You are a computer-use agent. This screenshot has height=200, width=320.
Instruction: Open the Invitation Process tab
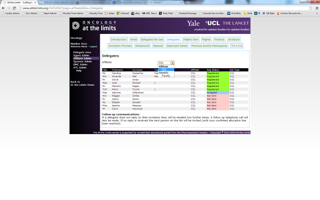pos(120,46)
